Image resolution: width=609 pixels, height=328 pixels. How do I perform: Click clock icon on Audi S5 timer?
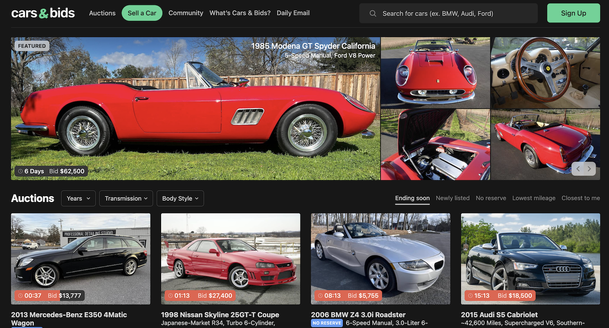(x=470, y=296)
